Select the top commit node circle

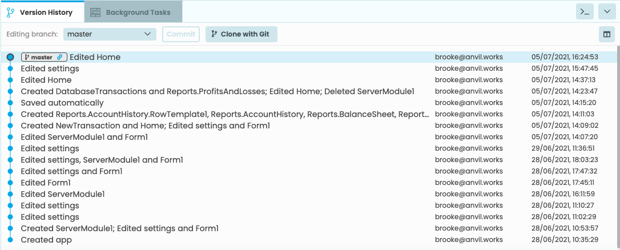click(x=10, y=57)
